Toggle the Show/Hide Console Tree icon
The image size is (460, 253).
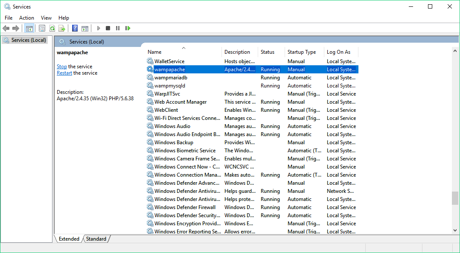pos(29,28)
